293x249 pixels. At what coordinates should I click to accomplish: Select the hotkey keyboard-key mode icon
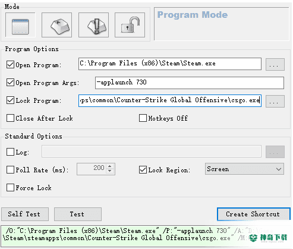(x=56, y=25)
